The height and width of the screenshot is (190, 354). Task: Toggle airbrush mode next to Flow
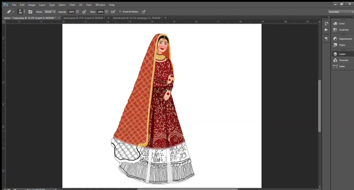(113, 12)
